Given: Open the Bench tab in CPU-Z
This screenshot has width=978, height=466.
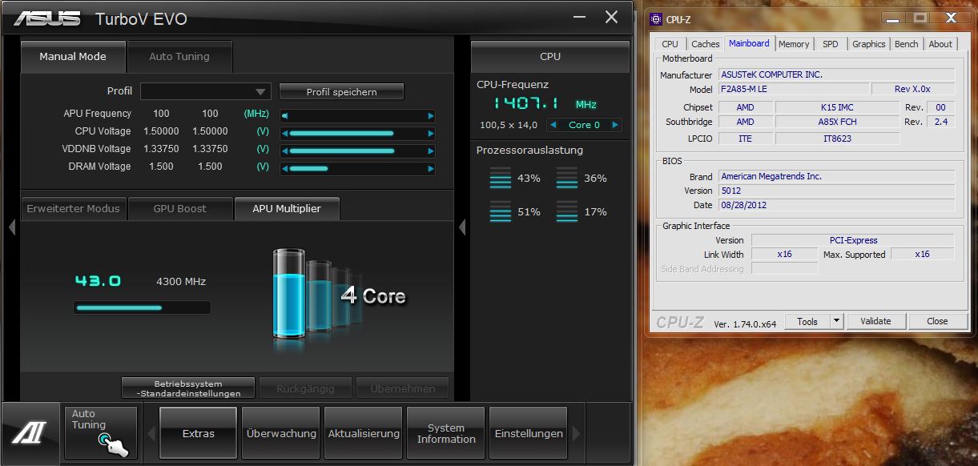Looking at the screenshot, I should pyautogui.click(x=906, y=44).
